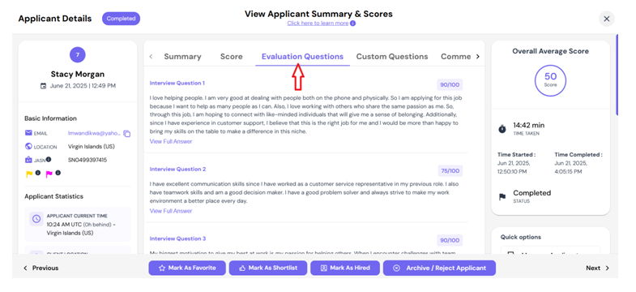Viewport: 636px width, 292px height.
Task: Click the stopwatch icon beside time taken
Action: point(502,129)
